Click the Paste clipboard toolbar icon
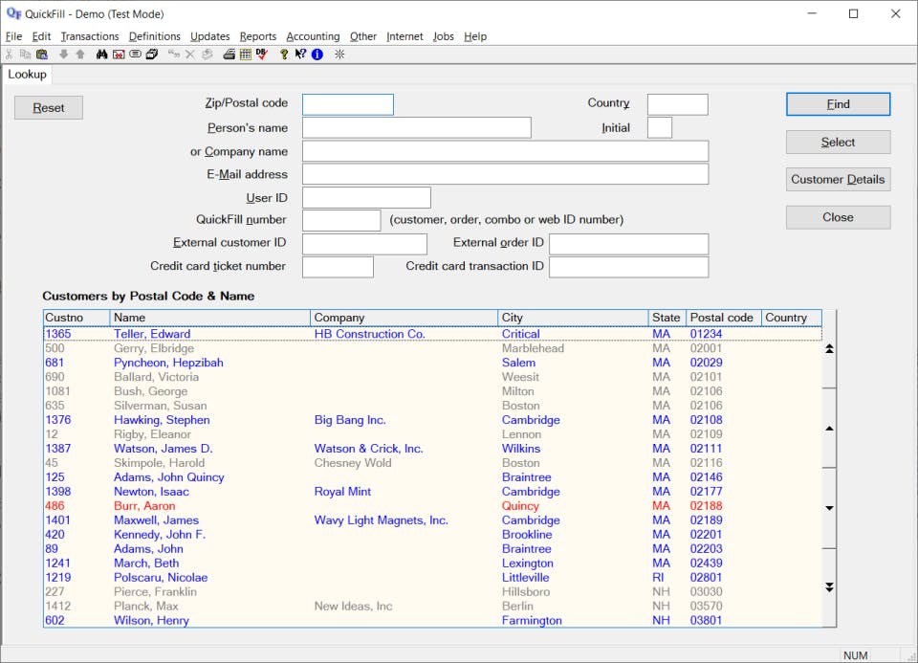Viewport: 918px width, 663px height. pyautogui.click(x=41, y=55)
